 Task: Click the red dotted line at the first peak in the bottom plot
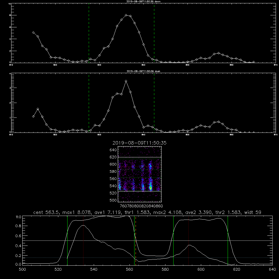[x=83, y=240]
